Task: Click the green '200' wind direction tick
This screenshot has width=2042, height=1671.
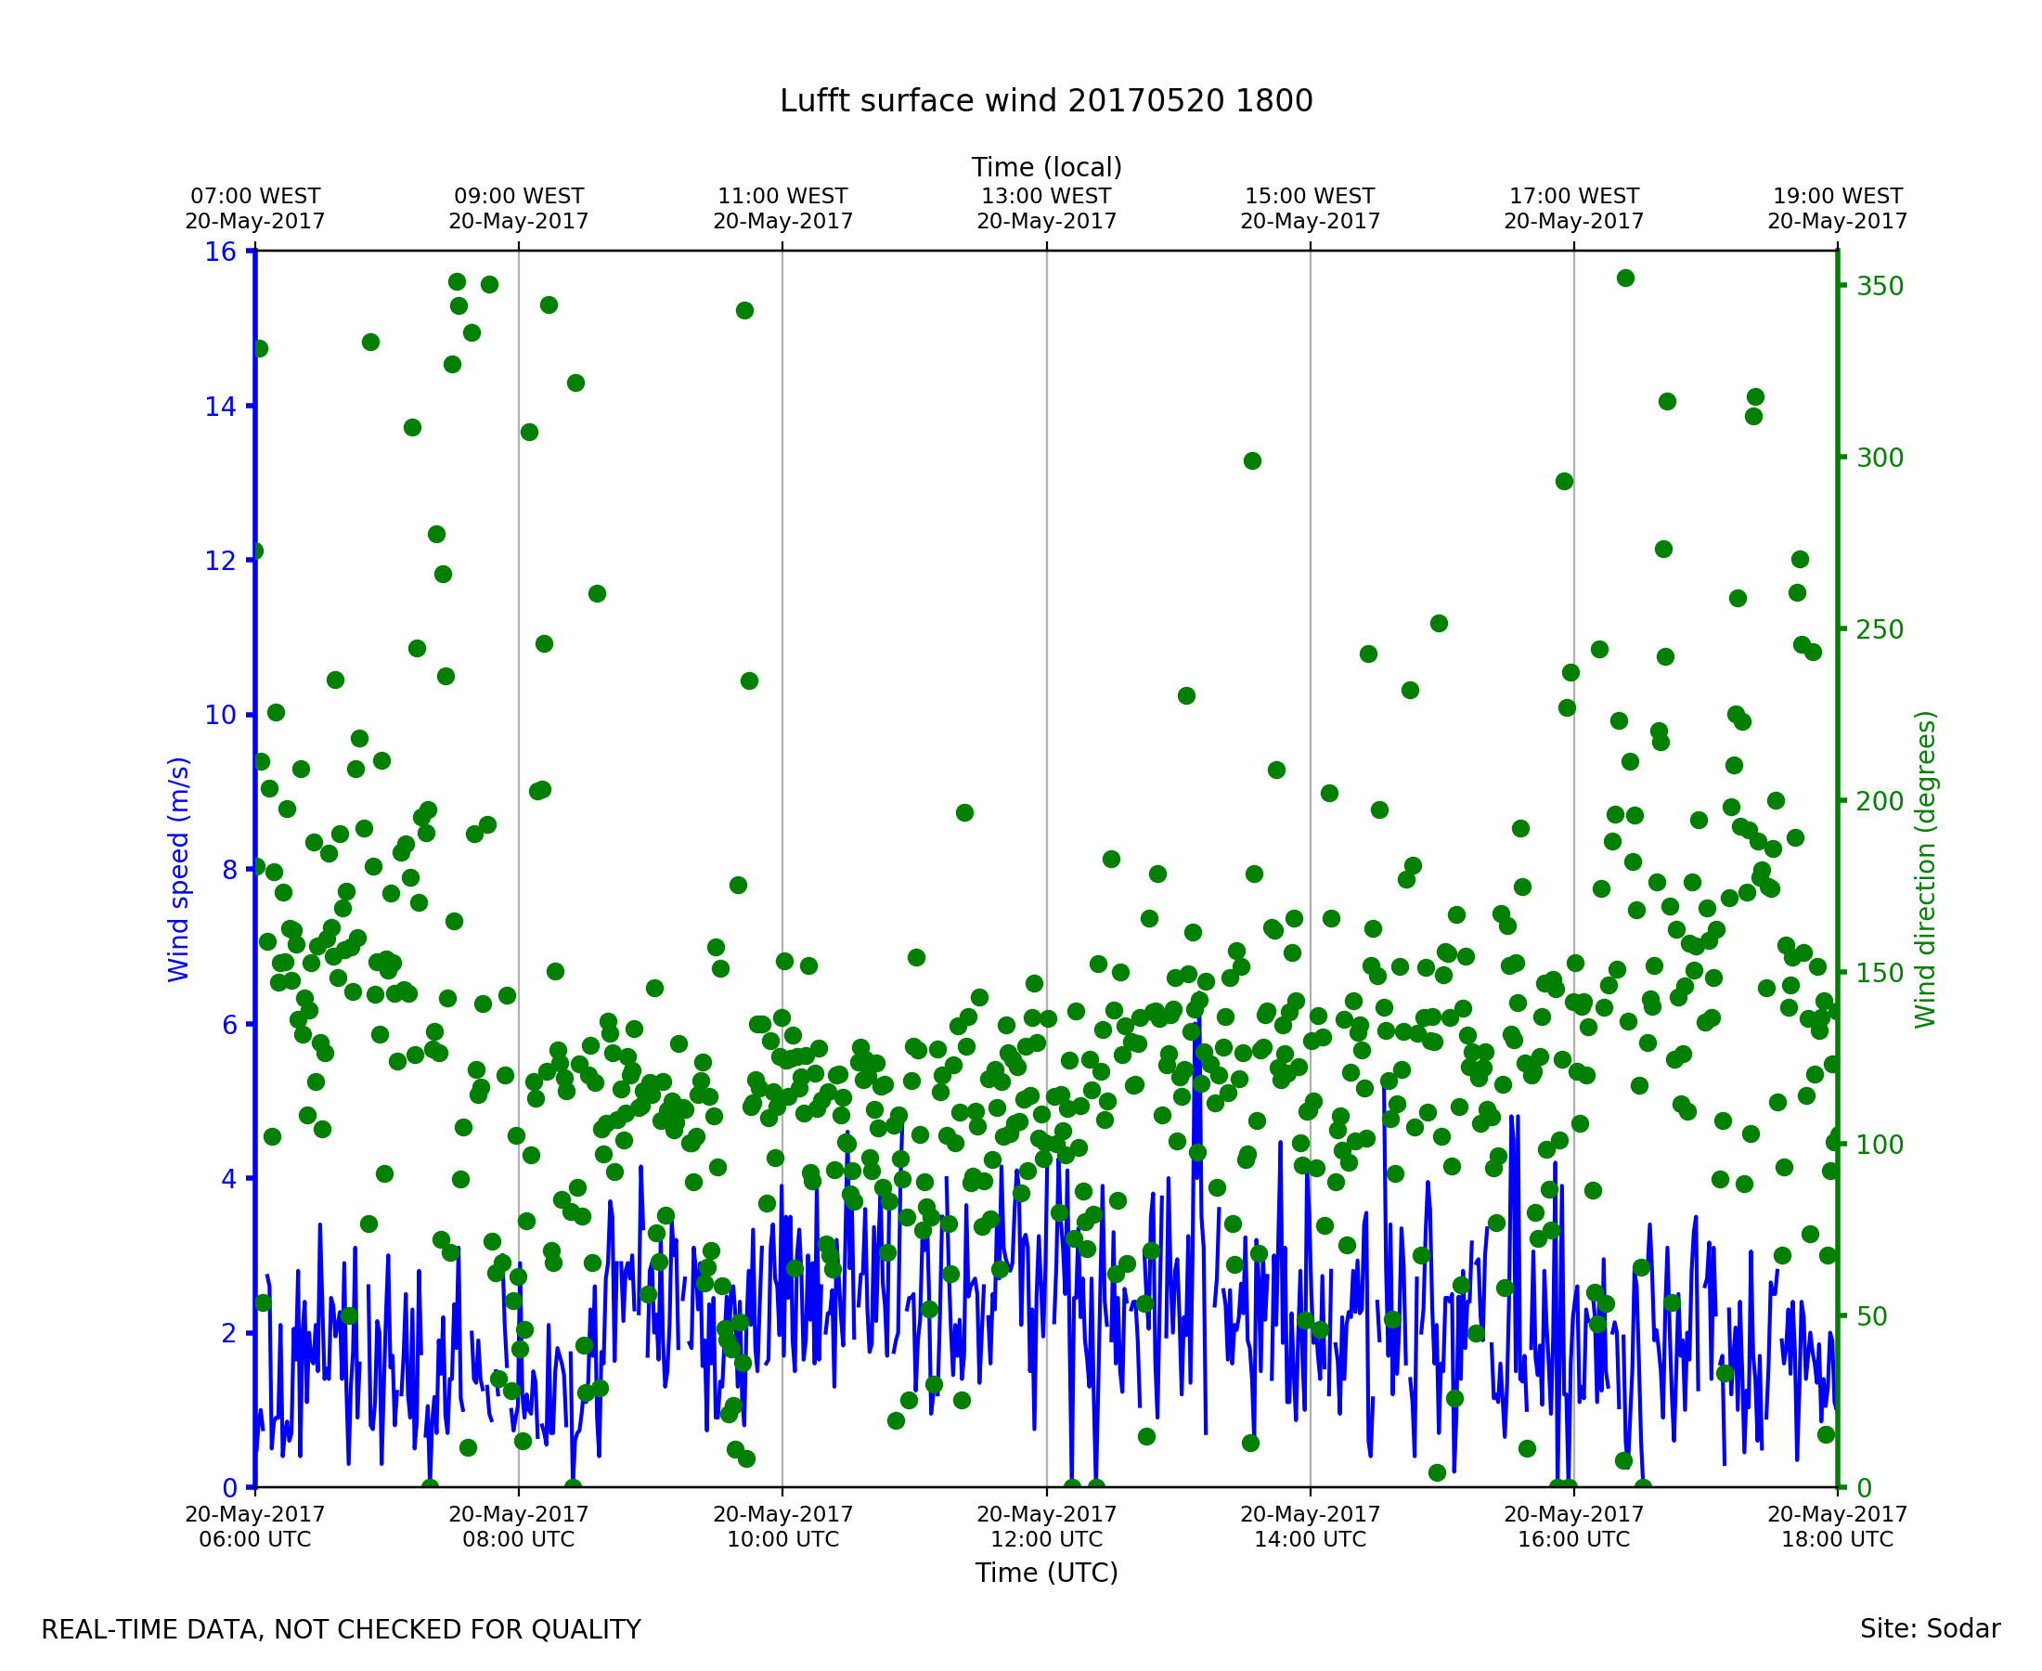Action: [1880, 802]
